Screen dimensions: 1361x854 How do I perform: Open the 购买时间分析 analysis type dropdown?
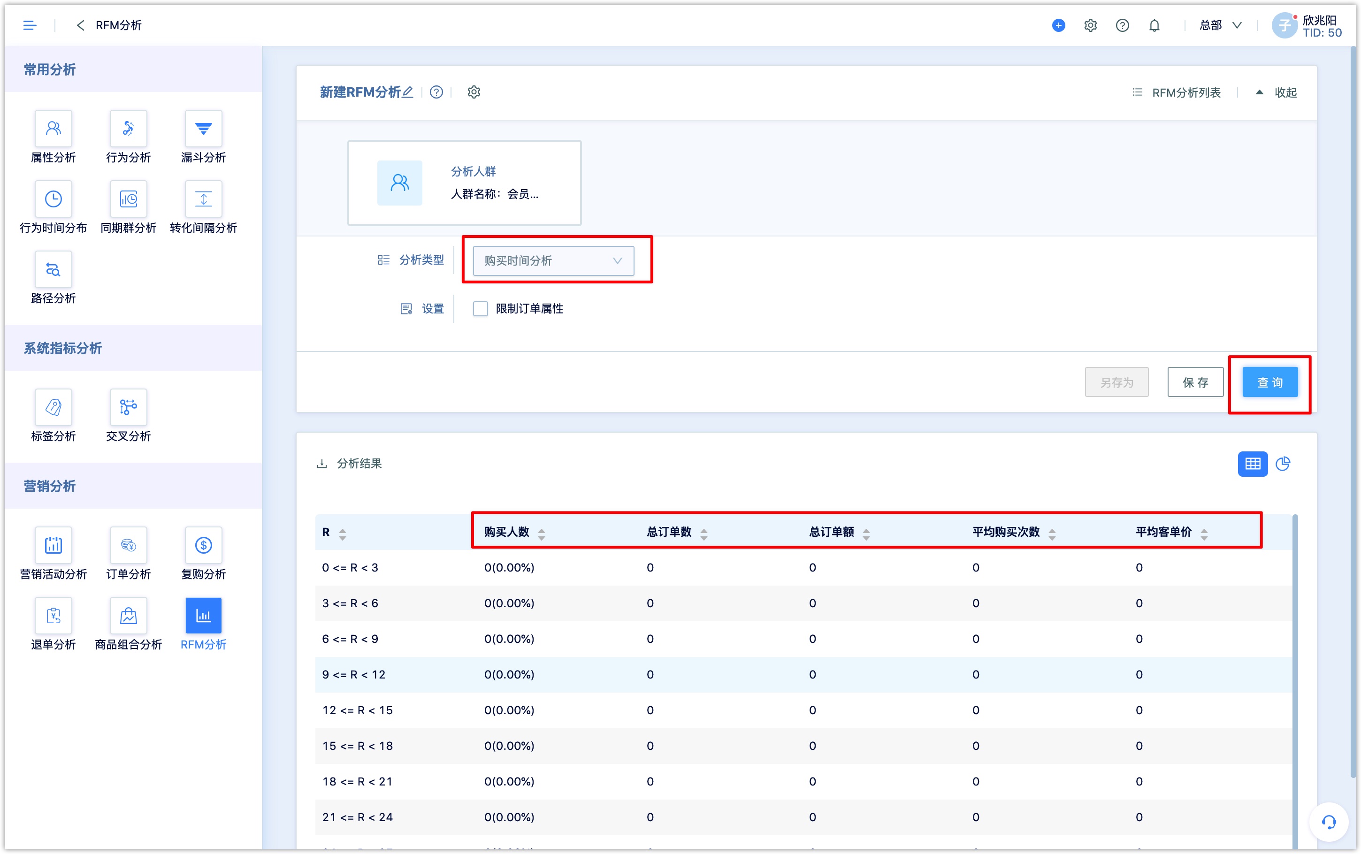coord(553,260)
